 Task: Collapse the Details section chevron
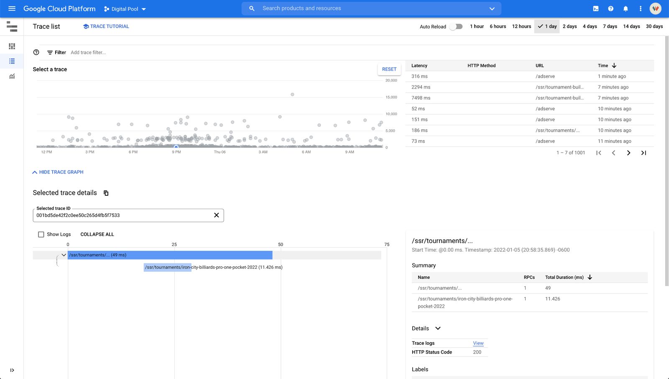point(438,328)
